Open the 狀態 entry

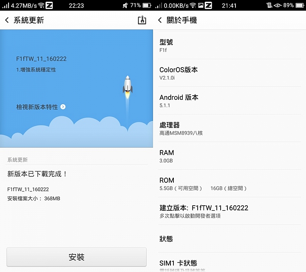coord(229,238)
